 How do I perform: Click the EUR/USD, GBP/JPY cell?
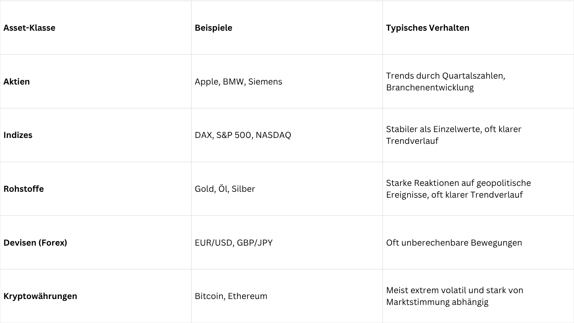point(234,243)
